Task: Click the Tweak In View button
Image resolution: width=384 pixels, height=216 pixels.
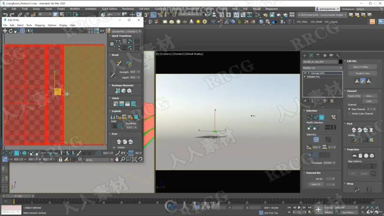Action: coord(362,73)
